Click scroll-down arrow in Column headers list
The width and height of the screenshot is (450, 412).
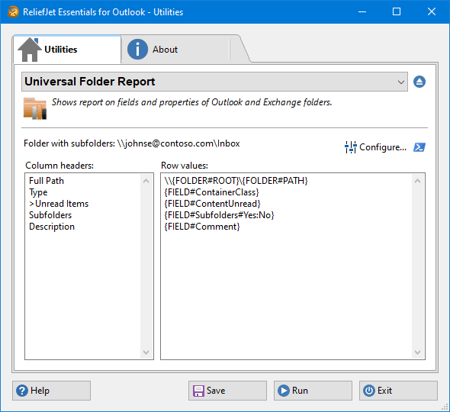click(146, 352)
